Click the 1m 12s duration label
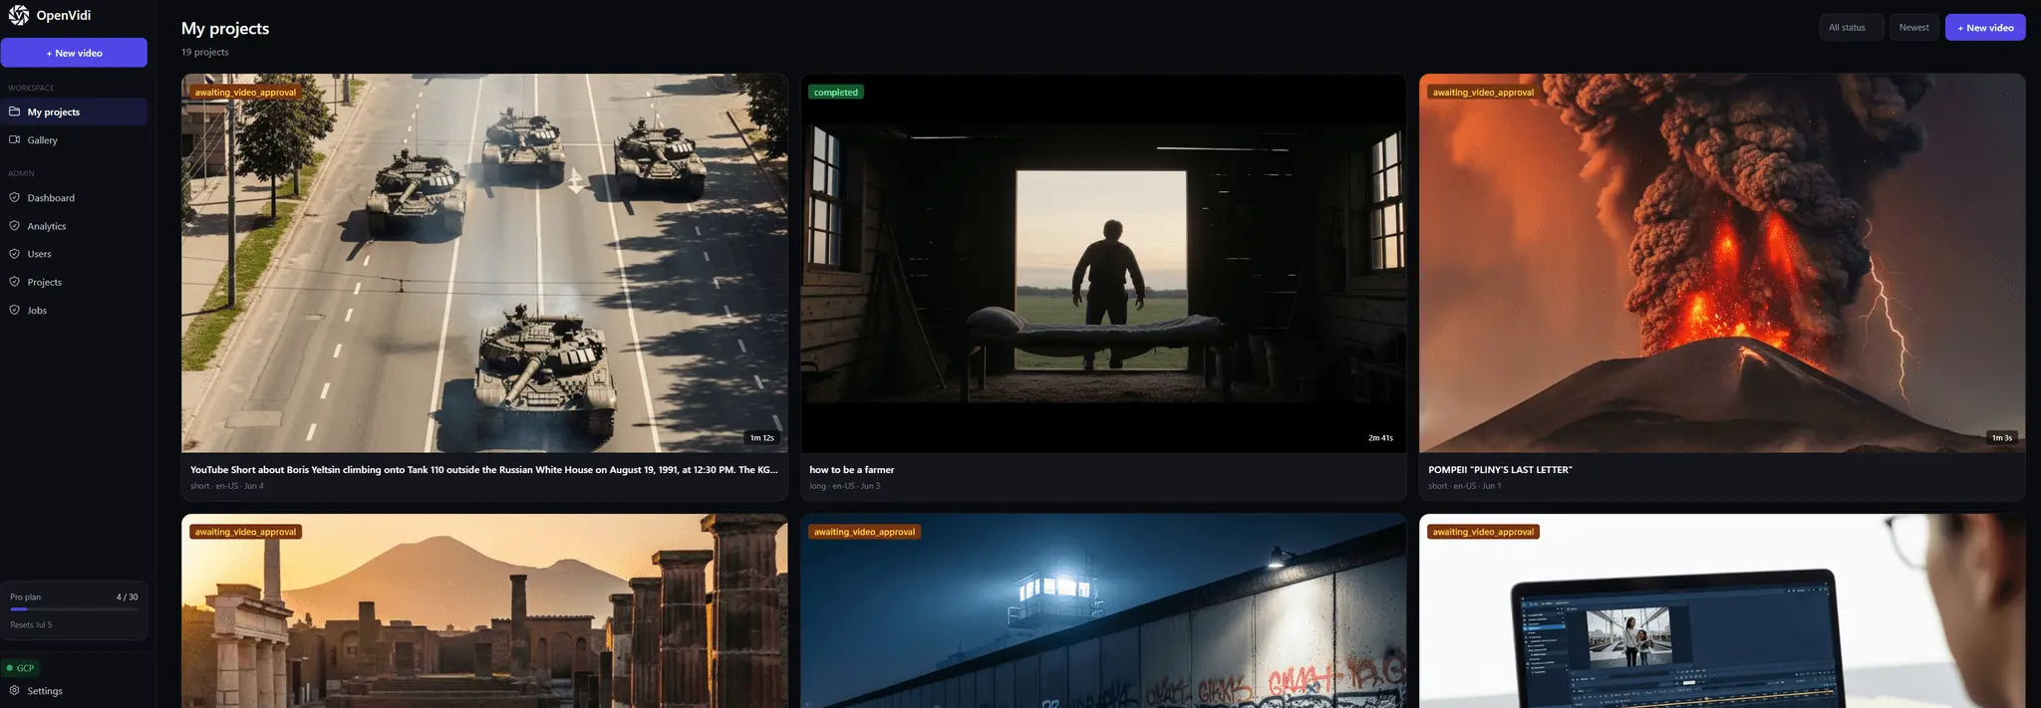The image size is (2041, 708). click(x=762, y=438)
